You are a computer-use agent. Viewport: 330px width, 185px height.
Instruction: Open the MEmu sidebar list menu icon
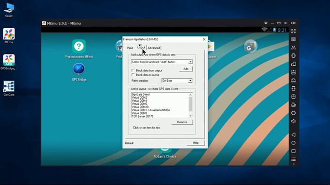pyautogui.click(x=293, y=159)
